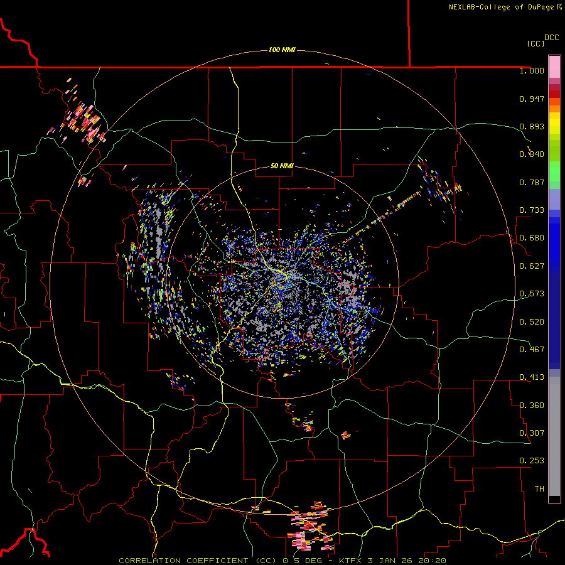This screenshot has height=565, width=565.
Task: Click the 50 NMI range ring label
Action: coord(282,166)
